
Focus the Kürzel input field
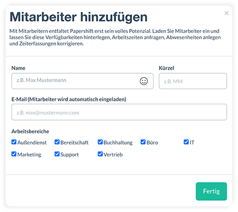pyautogui.click(x=193, y=81)
